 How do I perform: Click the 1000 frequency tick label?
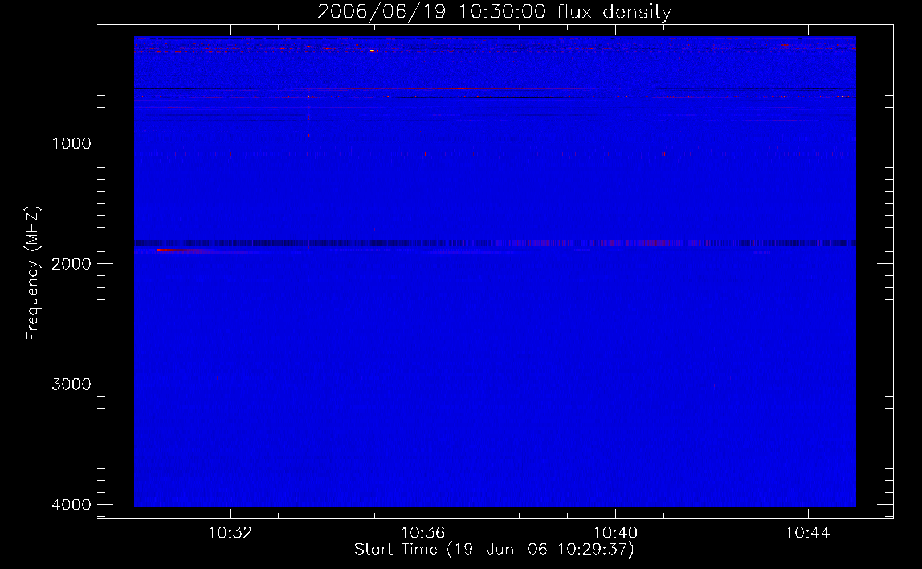coord(71,143)
